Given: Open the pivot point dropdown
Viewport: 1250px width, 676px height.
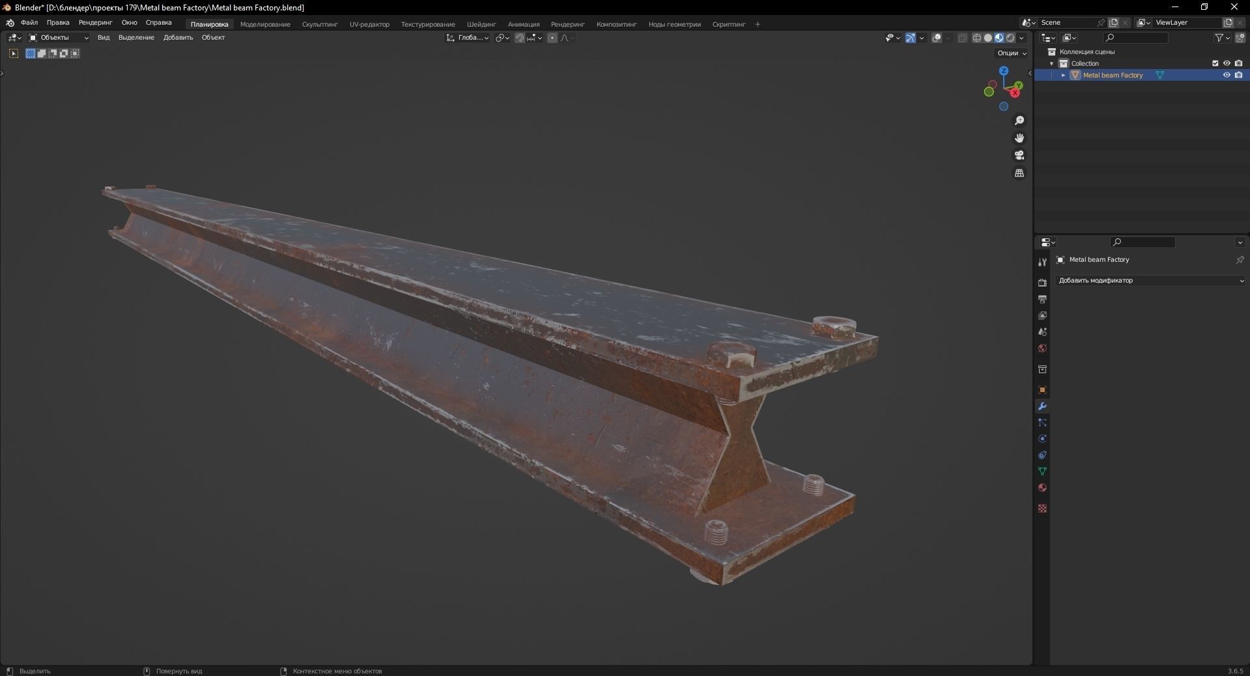Looking at the screenshot, I should [x=502, y=38].
